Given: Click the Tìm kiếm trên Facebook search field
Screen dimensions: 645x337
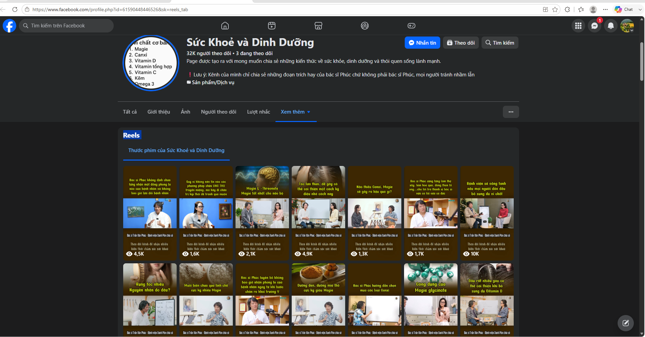Looking at the screenshot, I should point(66,26).
